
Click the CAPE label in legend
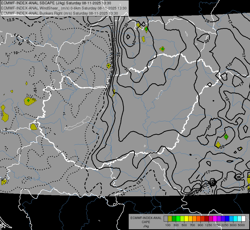point(146,222)
